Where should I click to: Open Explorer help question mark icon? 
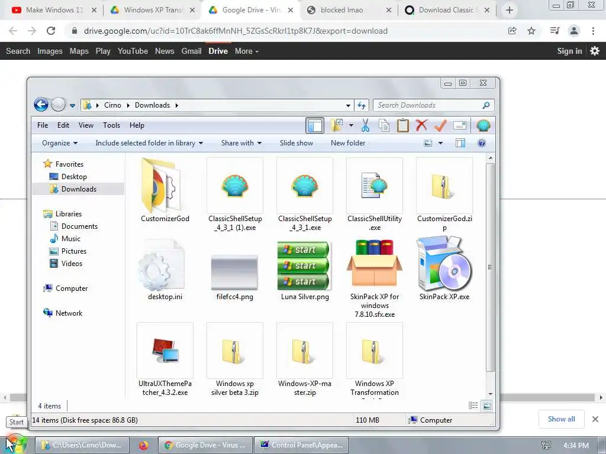(482, 143)
